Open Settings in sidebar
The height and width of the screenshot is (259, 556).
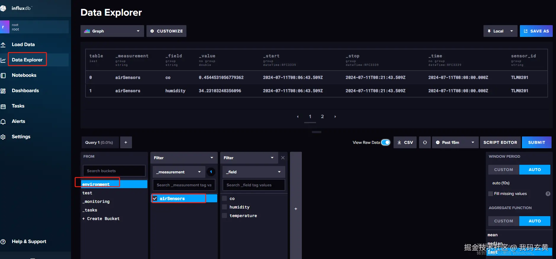pyautogui.click(x=21, y=137)
